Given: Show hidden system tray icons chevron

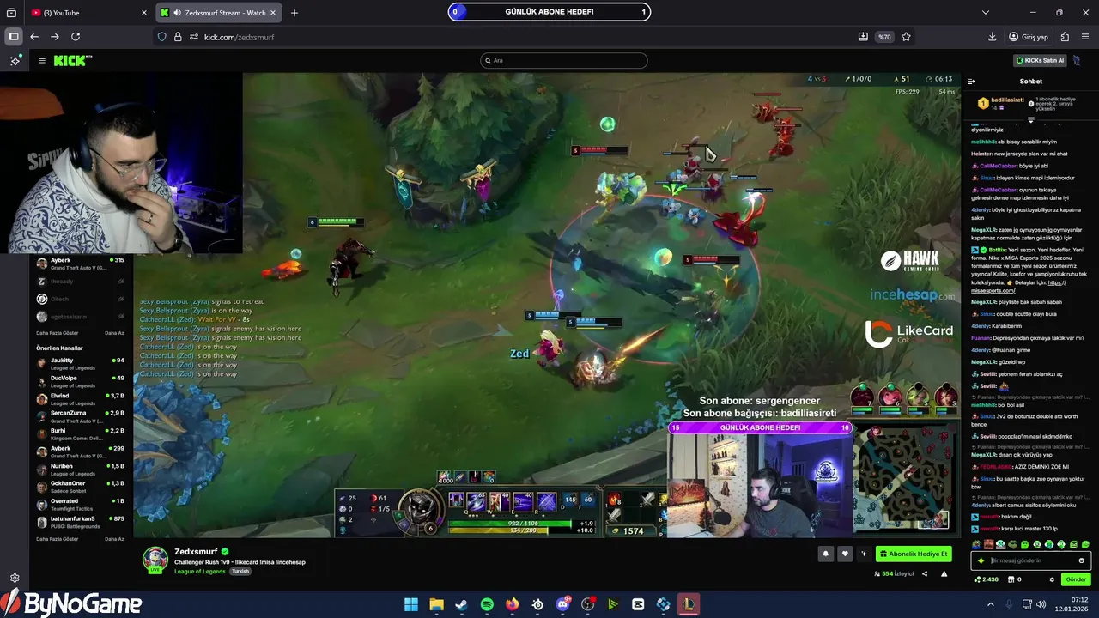Looking at the screenshot, I should click(990, 604).
